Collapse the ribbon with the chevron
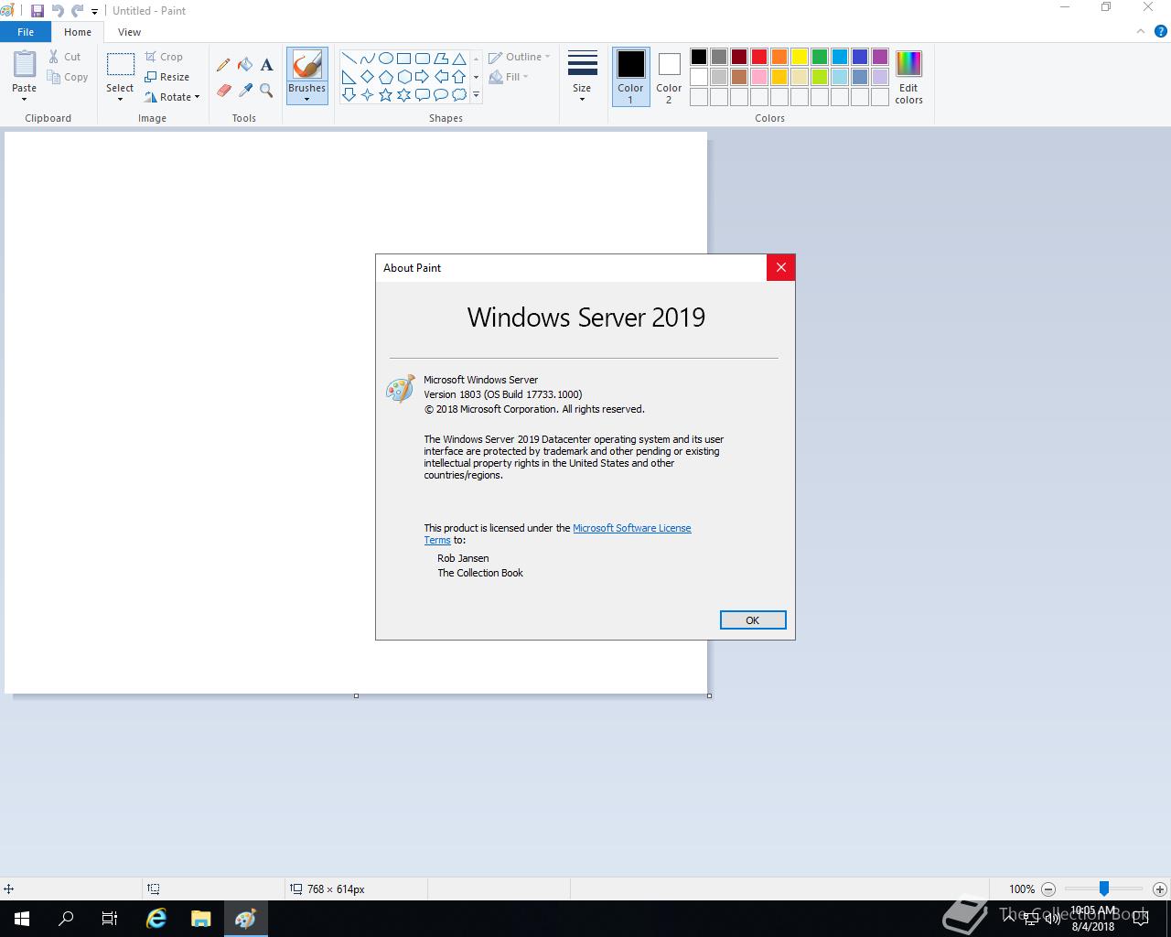1171x937 pixels. [1140, 31]
